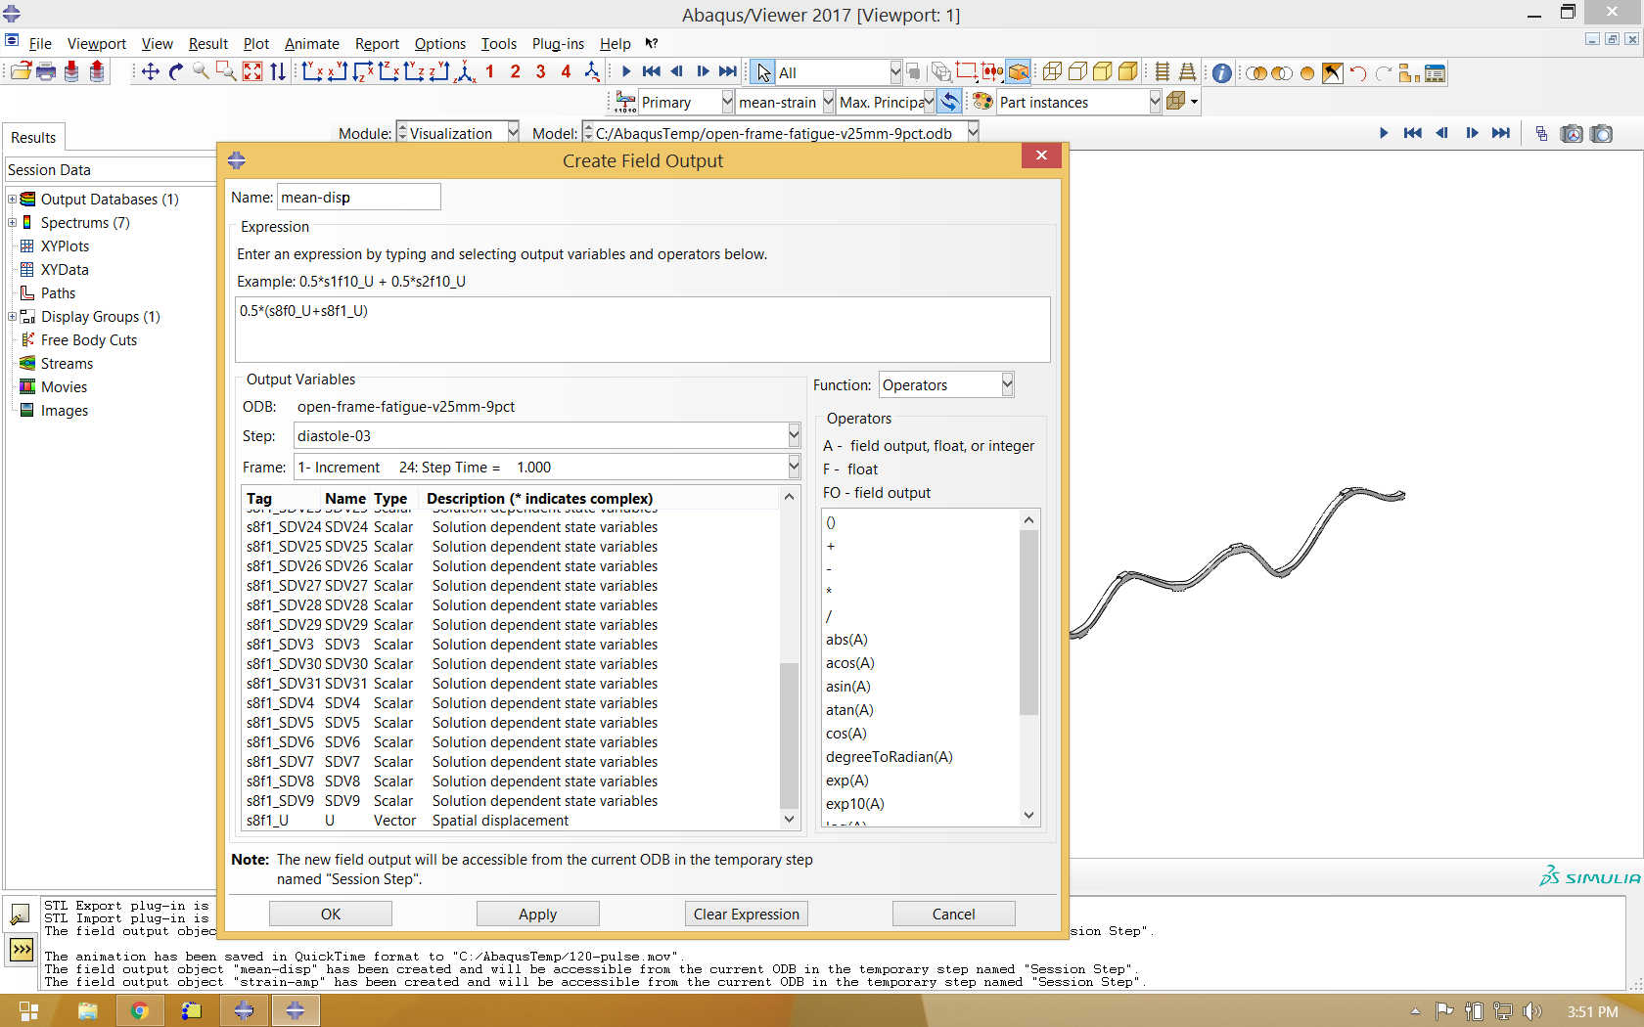Screen dimensions: 1644x1027
Task: Expand the Spectrums tree node
Action: [13, 222]
